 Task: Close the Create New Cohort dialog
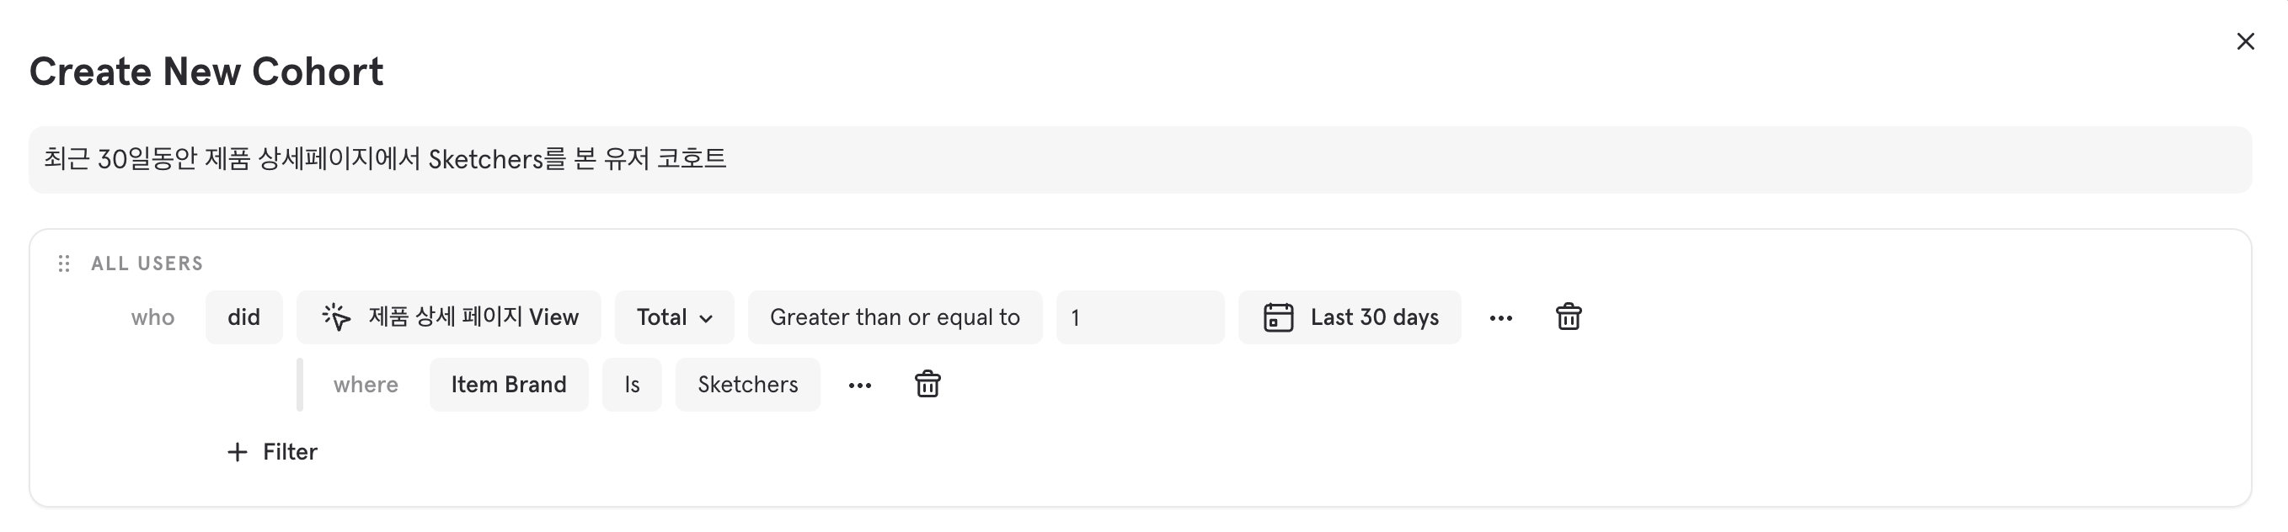(2245, 42)
